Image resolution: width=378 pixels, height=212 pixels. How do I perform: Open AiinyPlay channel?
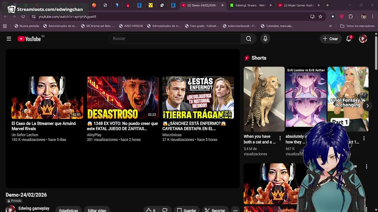[x=94, y=135]
